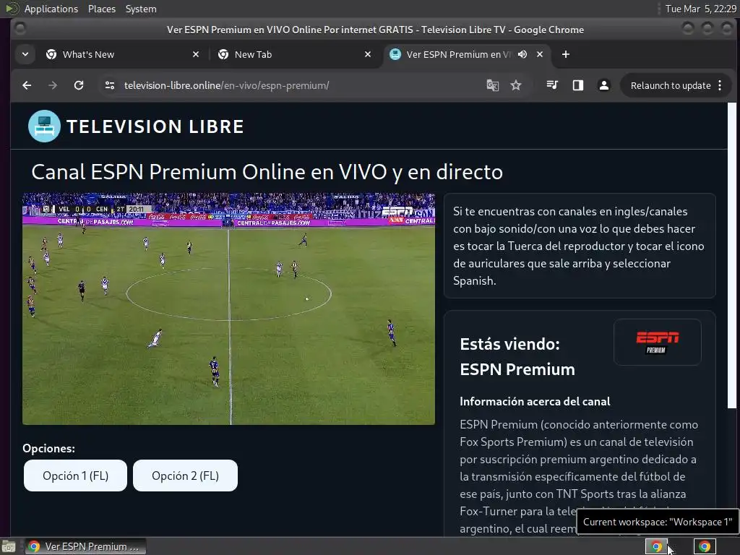
Task: Bookmark this tab with the star
Action: tap(516, 85)
